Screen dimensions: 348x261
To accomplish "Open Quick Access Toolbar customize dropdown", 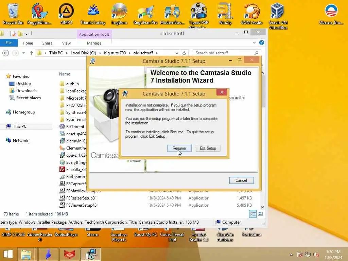I will tap(27, 34).
